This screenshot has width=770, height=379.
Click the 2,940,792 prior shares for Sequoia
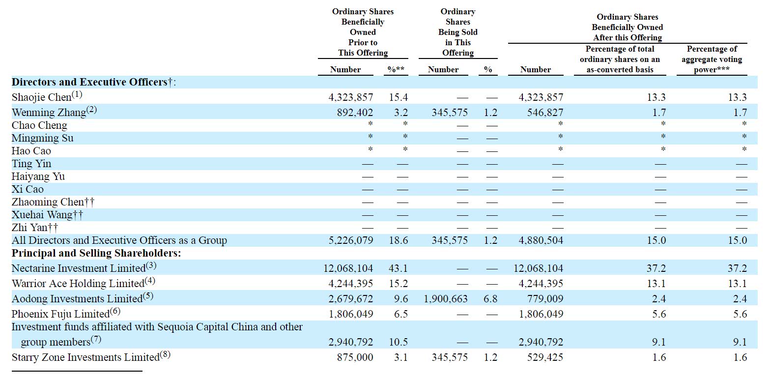click(x=351, y=342)
